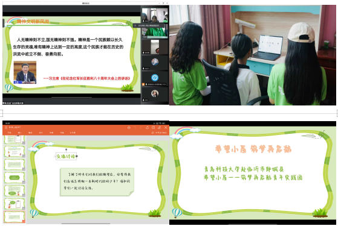Select the slide thumbnail with green hexagon shape

[x=15, y=178]
